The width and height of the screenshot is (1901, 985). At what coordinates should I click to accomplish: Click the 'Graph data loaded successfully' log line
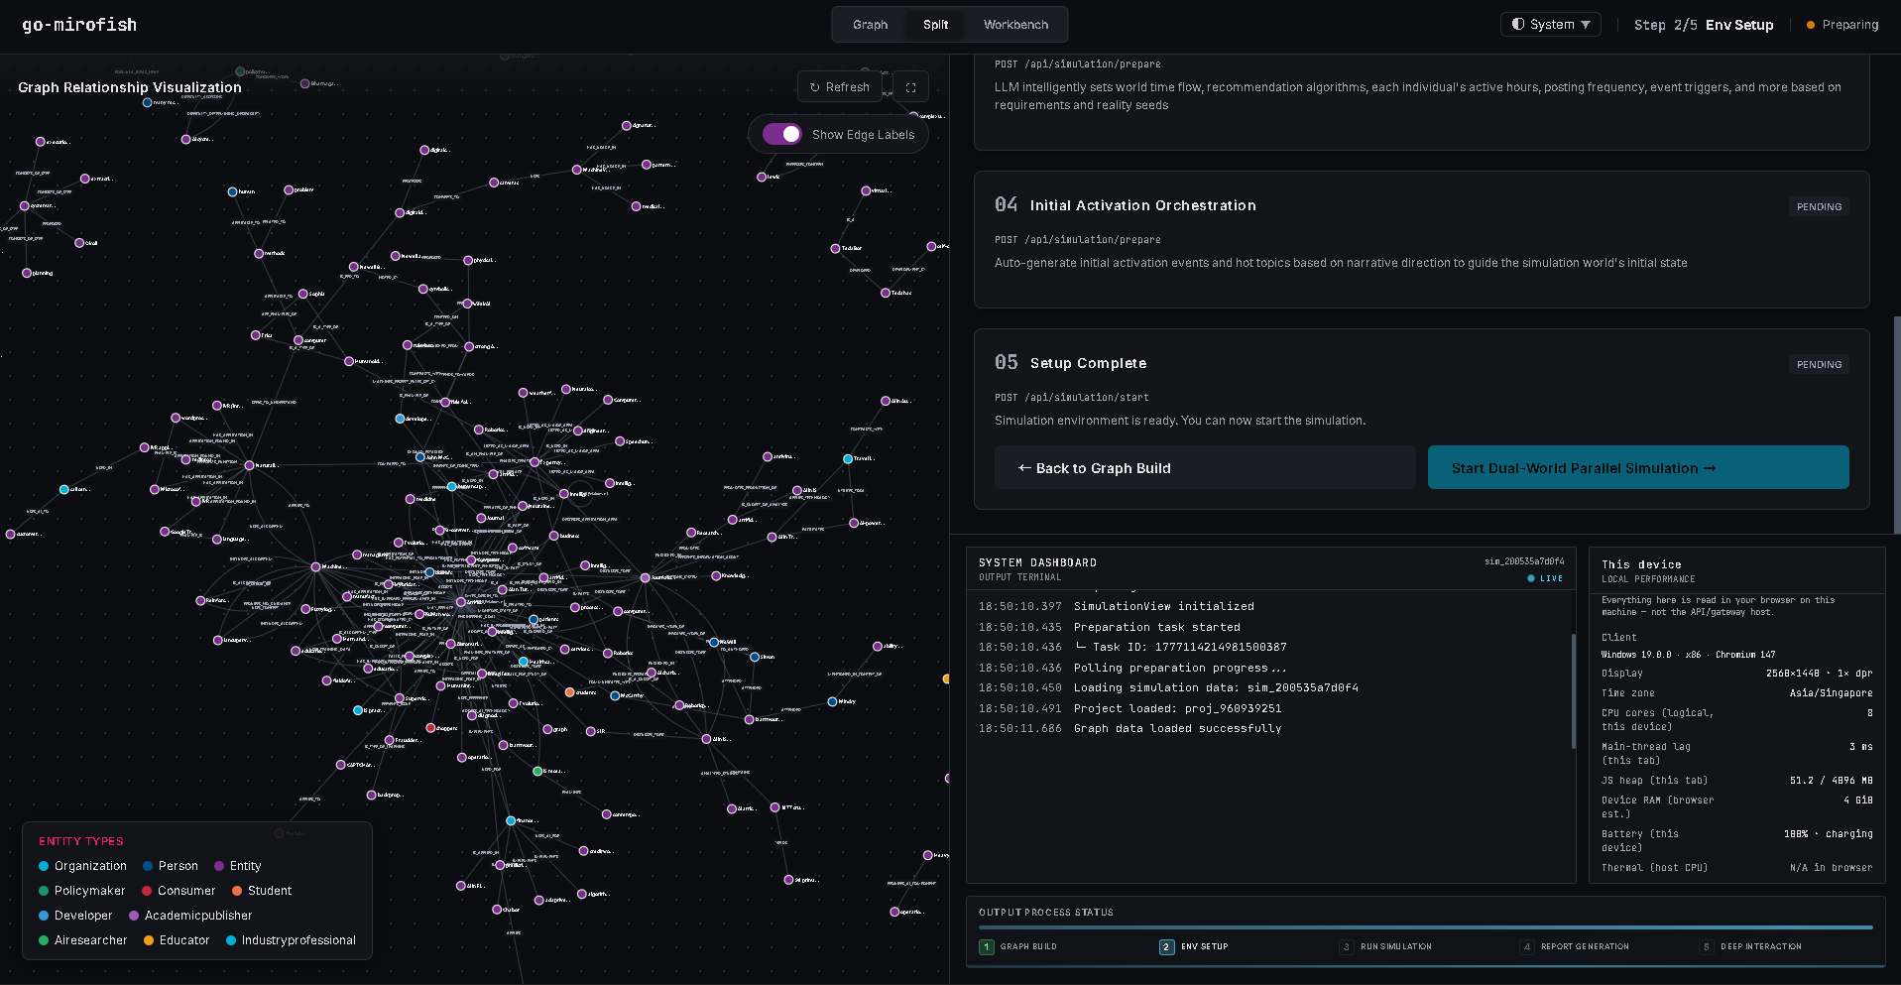[1177, 728]
